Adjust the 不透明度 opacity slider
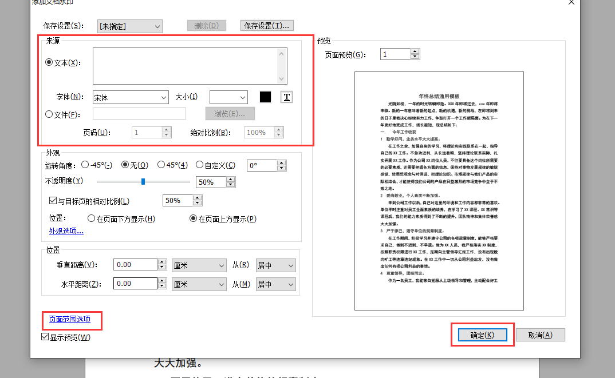615x378 pixels. [143, 182]
